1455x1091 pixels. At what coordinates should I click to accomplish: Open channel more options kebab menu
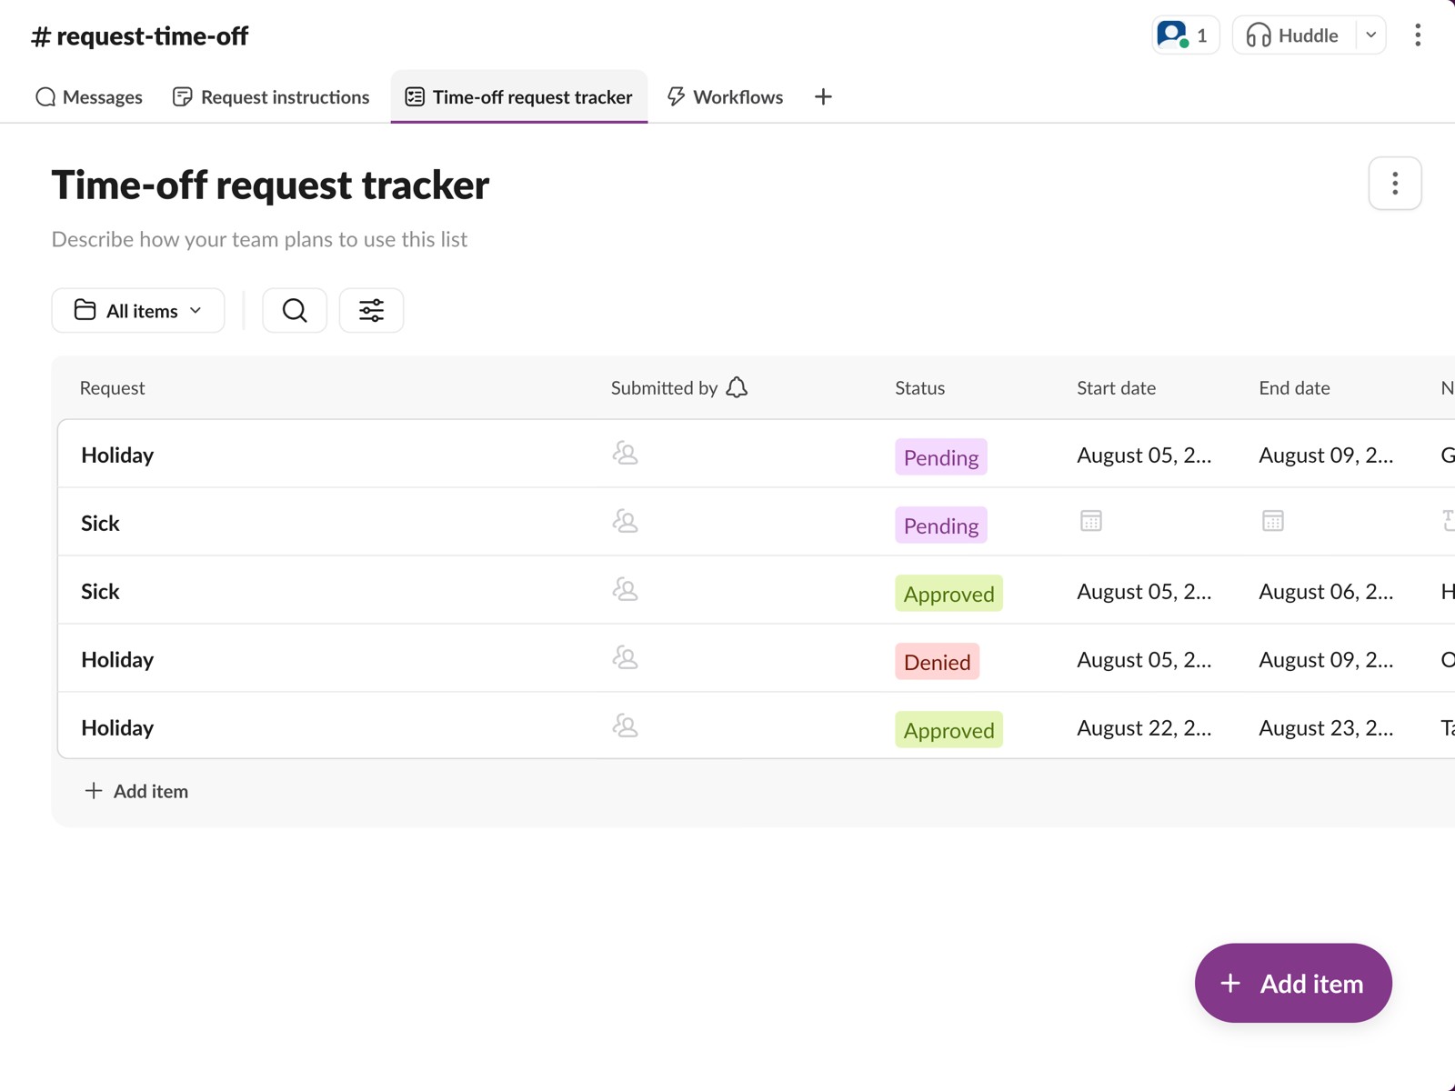(1417, 35)
